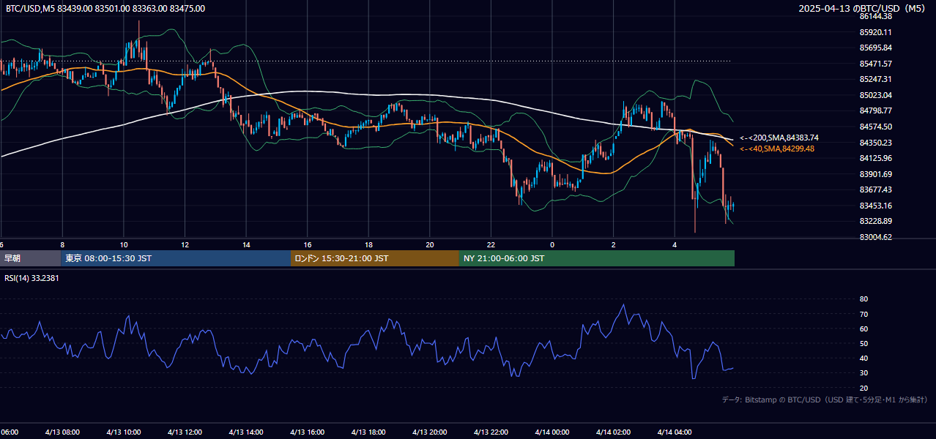936x439 pixels.
Task: Select the ロンドン 15:30-21:00 JST session bar
Action: pyautogui.click(x=375, y=258)
